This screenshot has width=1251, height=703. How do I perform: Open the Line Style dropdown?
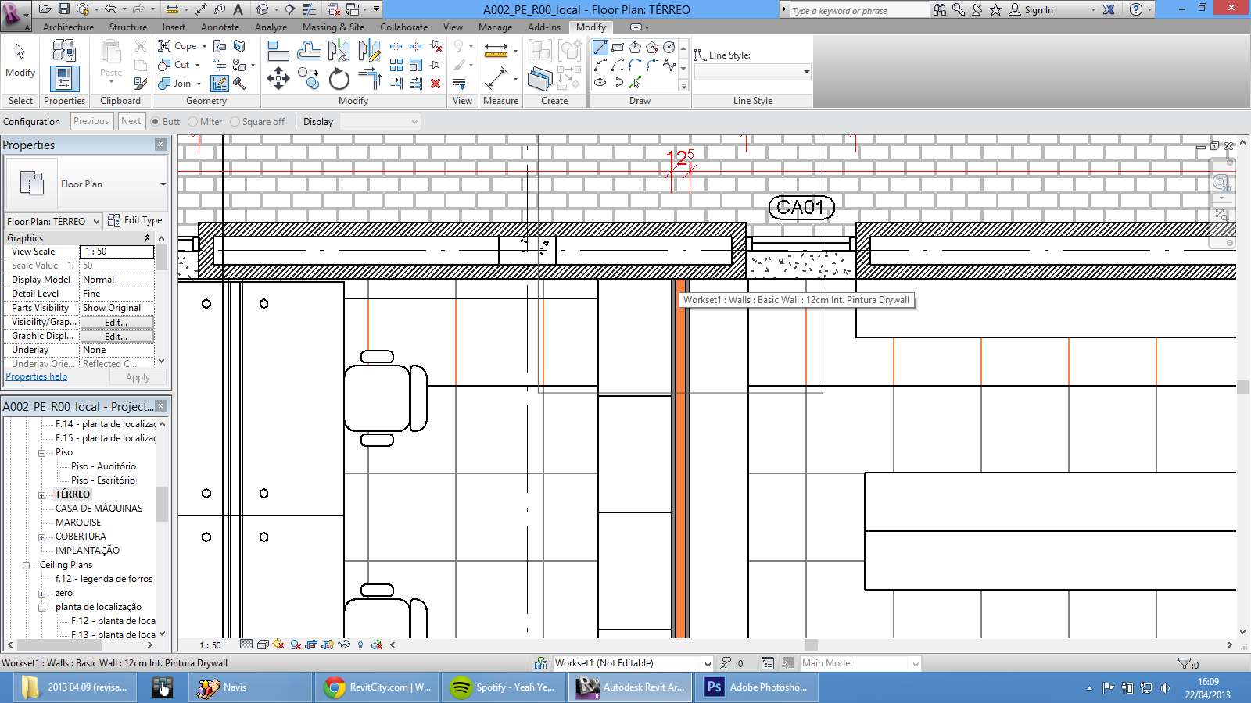tap(752, 73)
